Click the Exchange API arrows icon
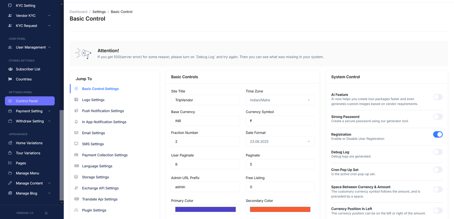 click(76, 188)
